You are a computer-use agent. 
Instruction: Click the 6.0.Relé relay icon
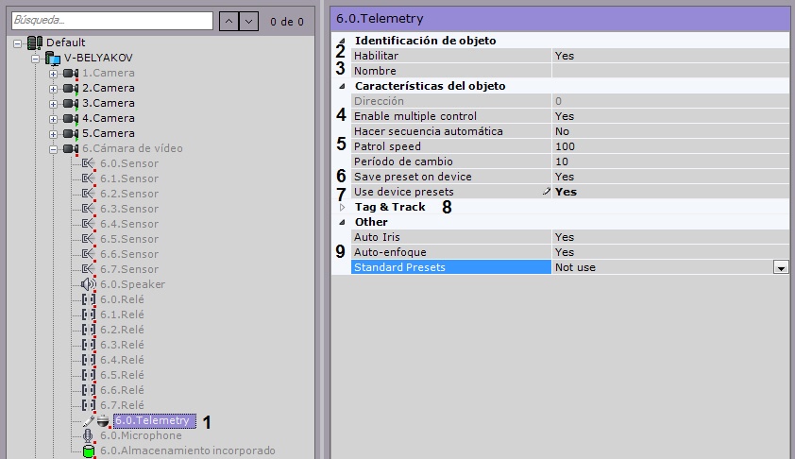tap(89, 299)
